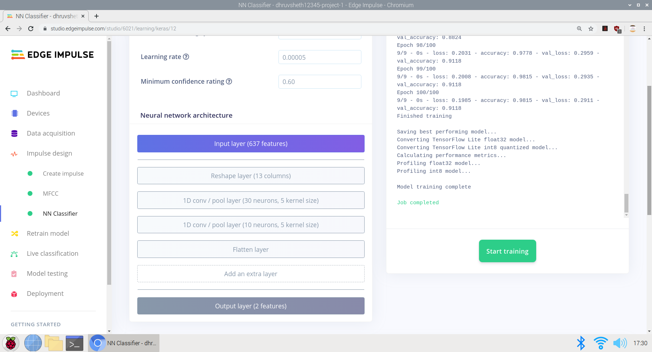Screen dimensions: 652x352
Task: Open the terminal from the taskbar
Action: 74,343
